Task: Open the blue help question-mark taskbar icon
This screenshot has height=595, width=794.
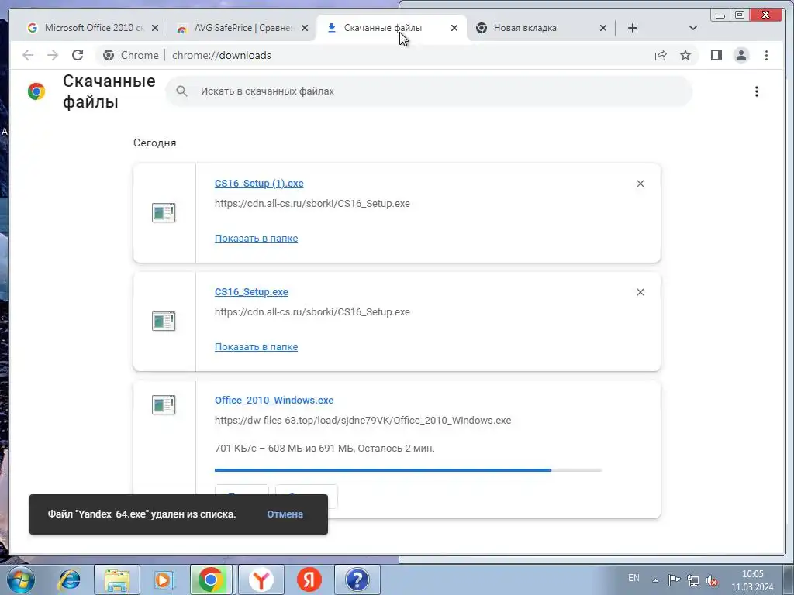Action: click(x=357, y=580)
